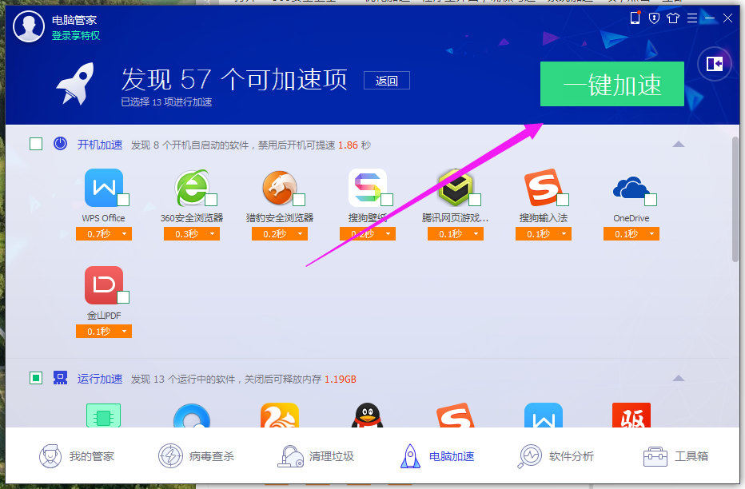Toggle the 开机加速 section checkbox
The height and width of the screenshot is (489, 745).
[35, 143]
